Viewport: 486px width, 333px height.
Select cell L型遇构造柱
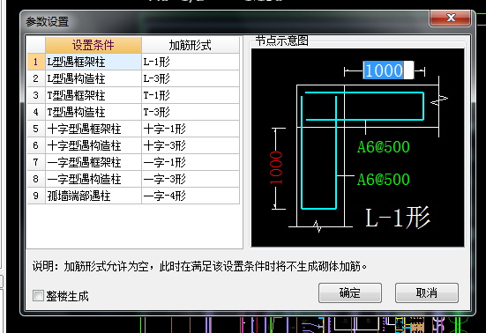[93, 78]
